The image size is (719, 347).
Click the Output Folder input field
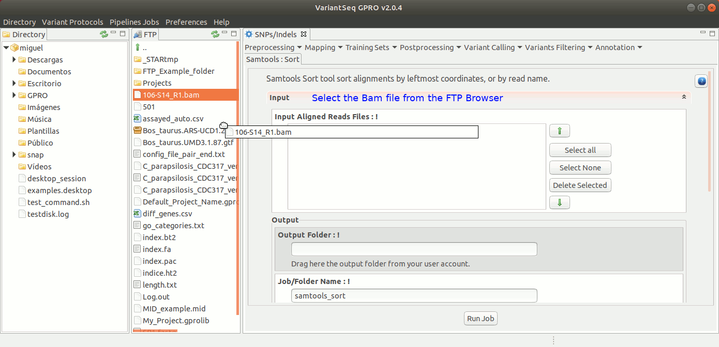414,249
